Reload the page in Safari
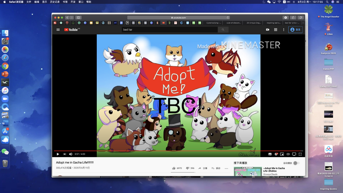 (x=228, y=18)
